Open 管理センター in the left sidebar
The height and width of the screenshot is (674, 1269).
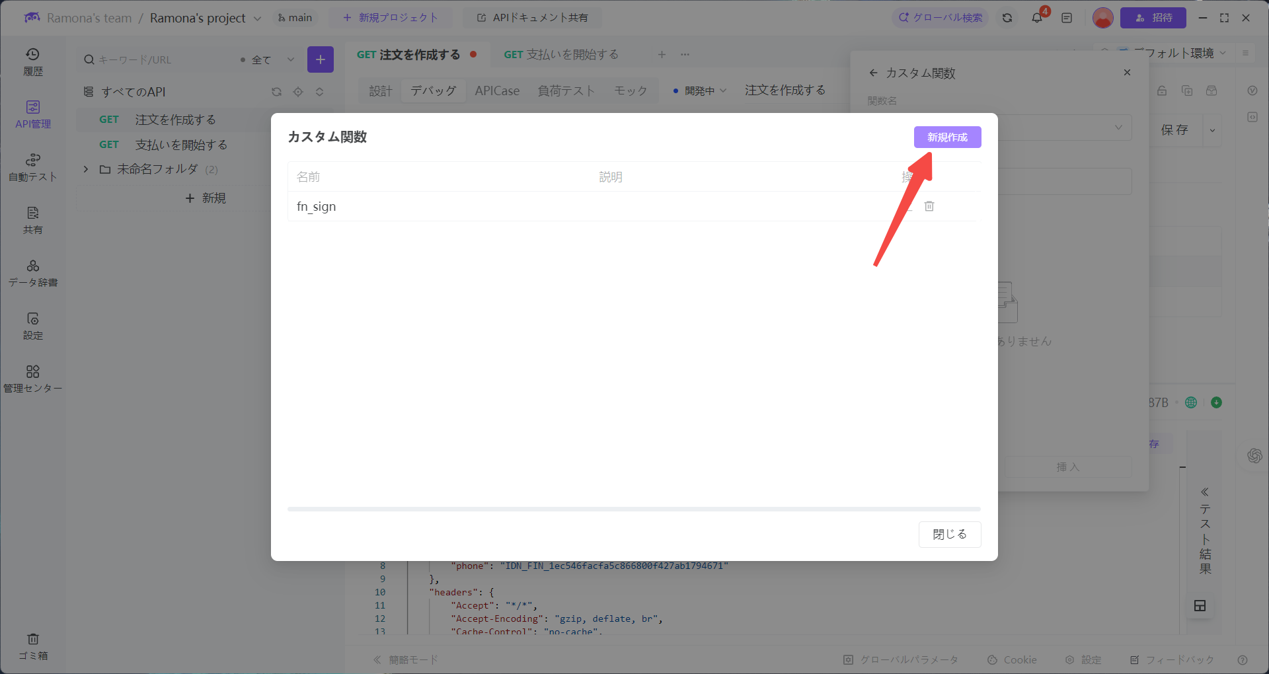click(x=33, y=379)
